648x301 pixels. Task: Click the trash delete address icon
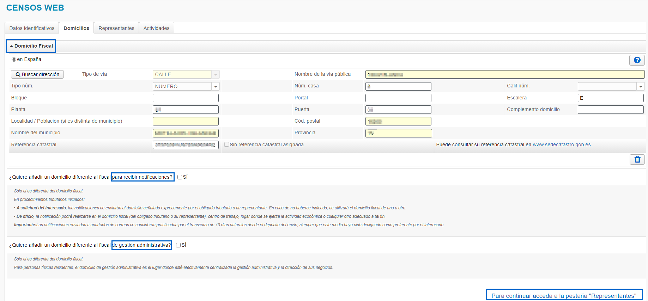coord(637,160)
